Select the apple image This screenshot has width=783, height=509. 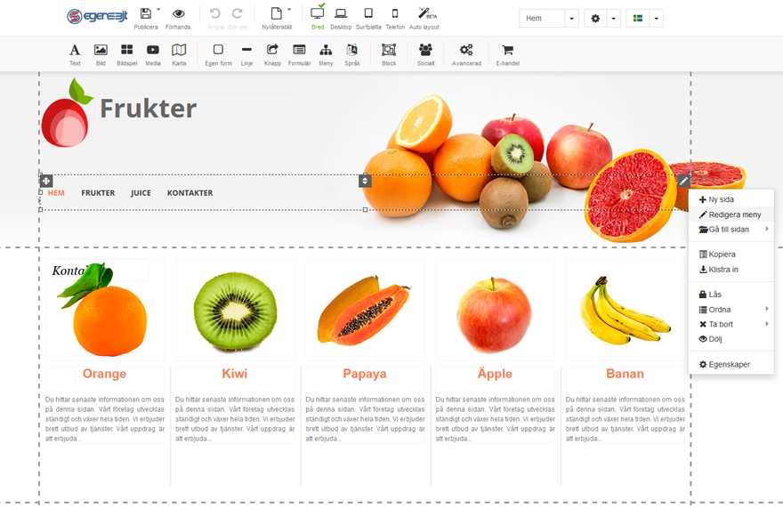[495, 310]
